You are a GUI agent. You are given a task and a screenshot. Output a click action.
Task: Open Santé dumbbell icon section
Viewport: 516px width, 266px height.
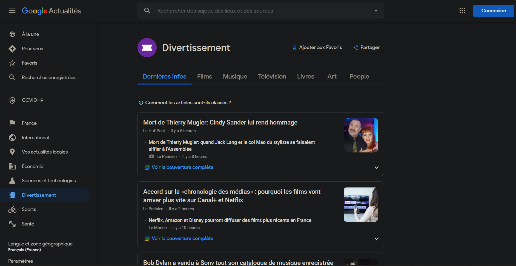click(12, 224)
